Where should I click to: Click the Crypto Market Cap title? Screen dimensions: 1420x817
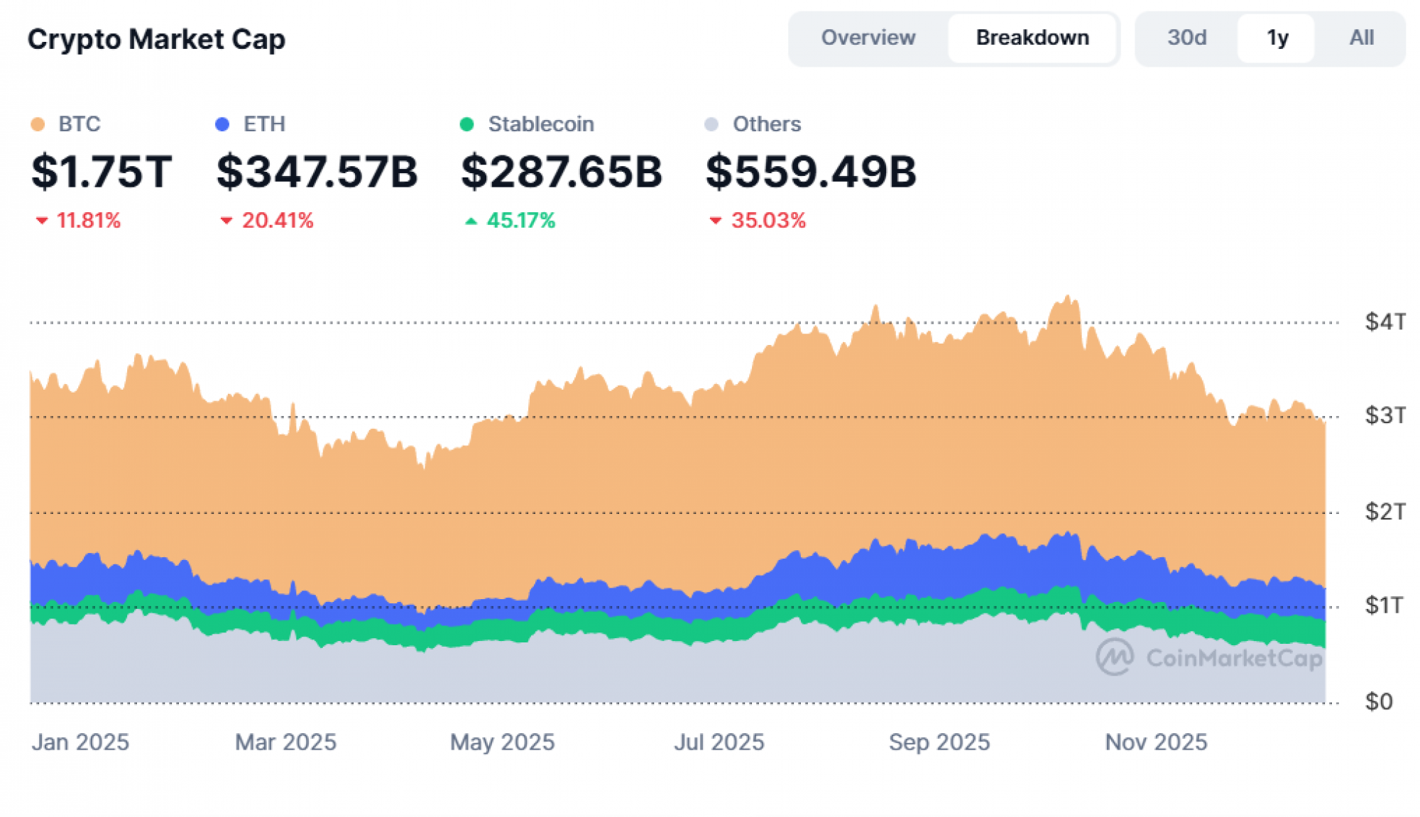pos(156,39)
